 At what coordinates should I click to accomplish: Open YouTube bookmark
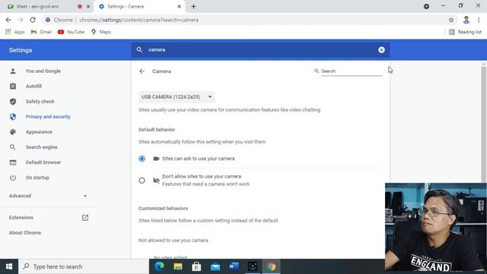[x=71, y=32]
